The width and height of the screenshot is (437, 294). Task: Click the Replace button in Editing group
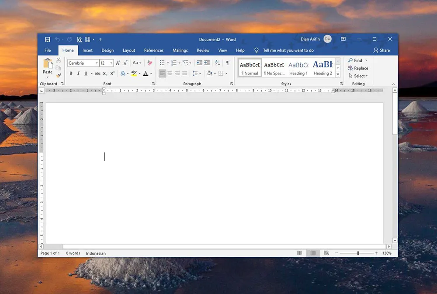pyautogui.click(x=358, y=68)
